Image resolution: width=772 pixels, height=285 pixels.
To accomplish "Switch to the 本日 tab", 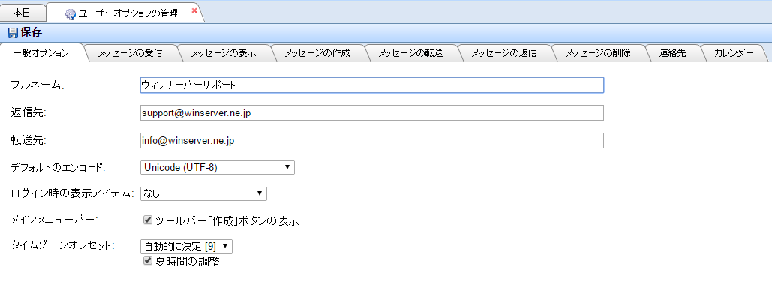I will (22, 13).
